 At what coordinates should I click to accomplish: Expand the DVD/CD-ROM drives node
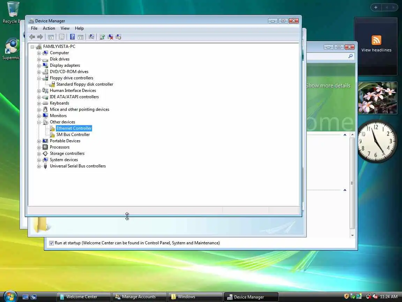39,72
